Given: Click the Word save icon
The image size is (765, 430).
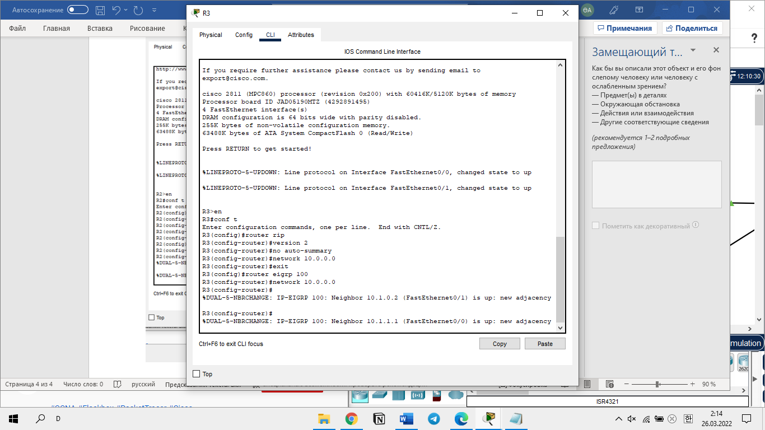Looking at the screenshot, I should tap(100, 10).
